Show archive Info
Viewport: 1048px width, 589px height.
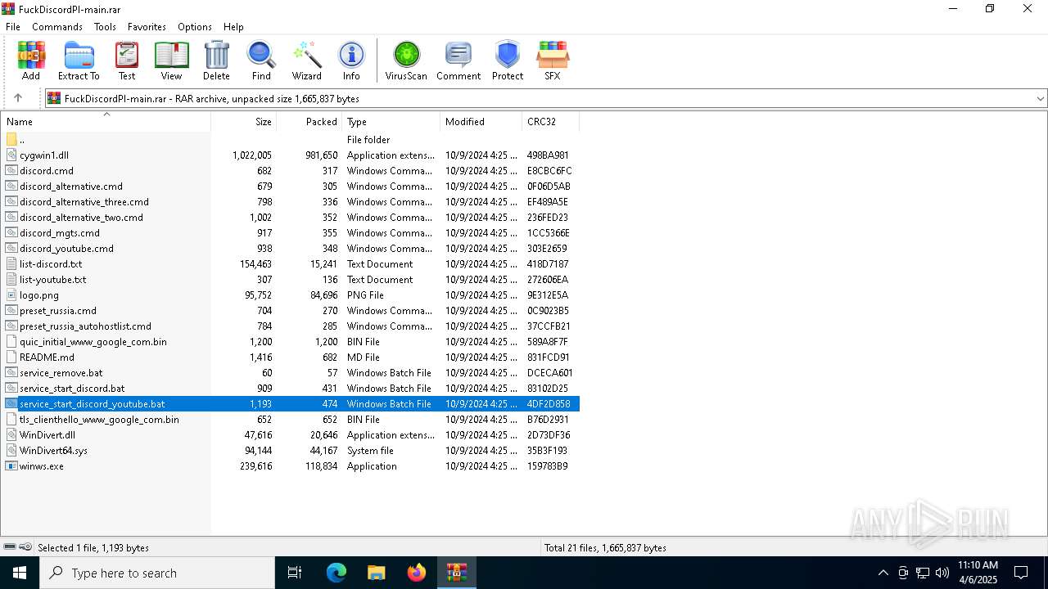pos(351,61)
